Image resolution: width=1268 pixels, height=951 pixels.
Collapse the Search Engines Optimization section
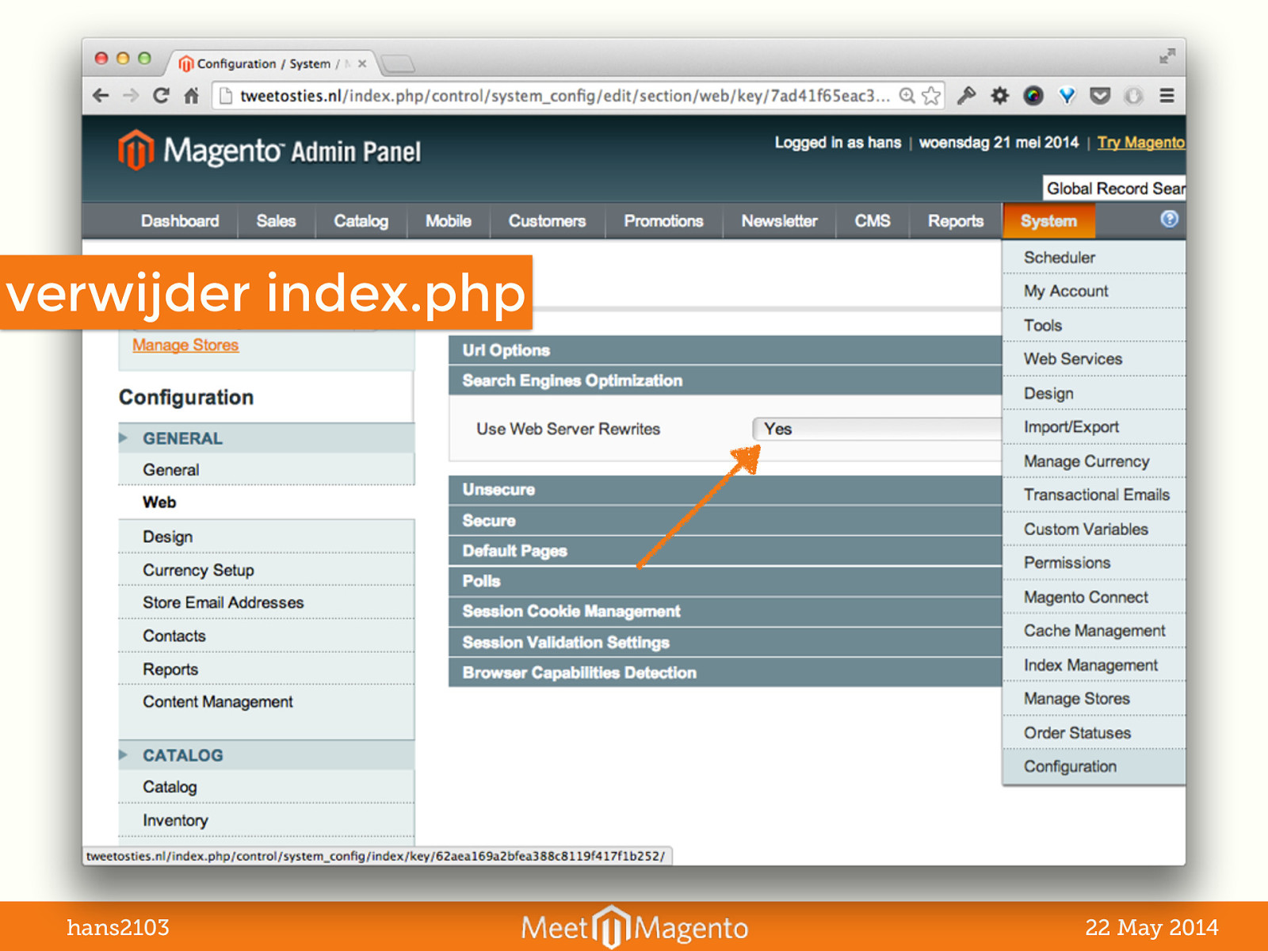(x=725, y=380)
